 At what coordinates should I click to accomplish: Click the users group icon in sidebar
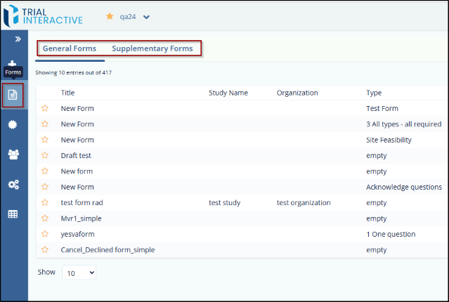(13, 155)
